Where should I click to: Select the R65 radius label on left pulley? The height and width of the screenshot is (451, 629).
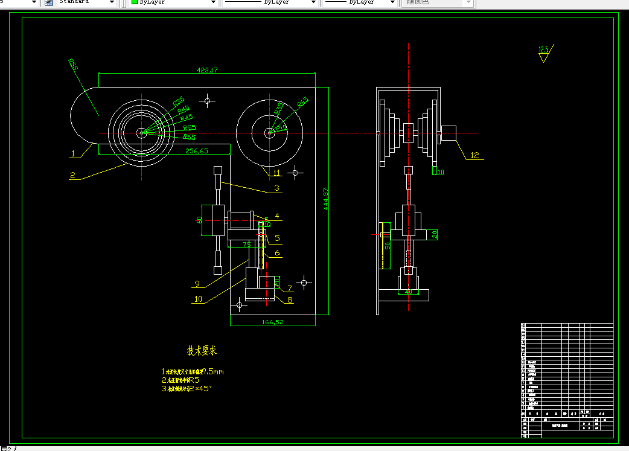click(x=190, y=137)
